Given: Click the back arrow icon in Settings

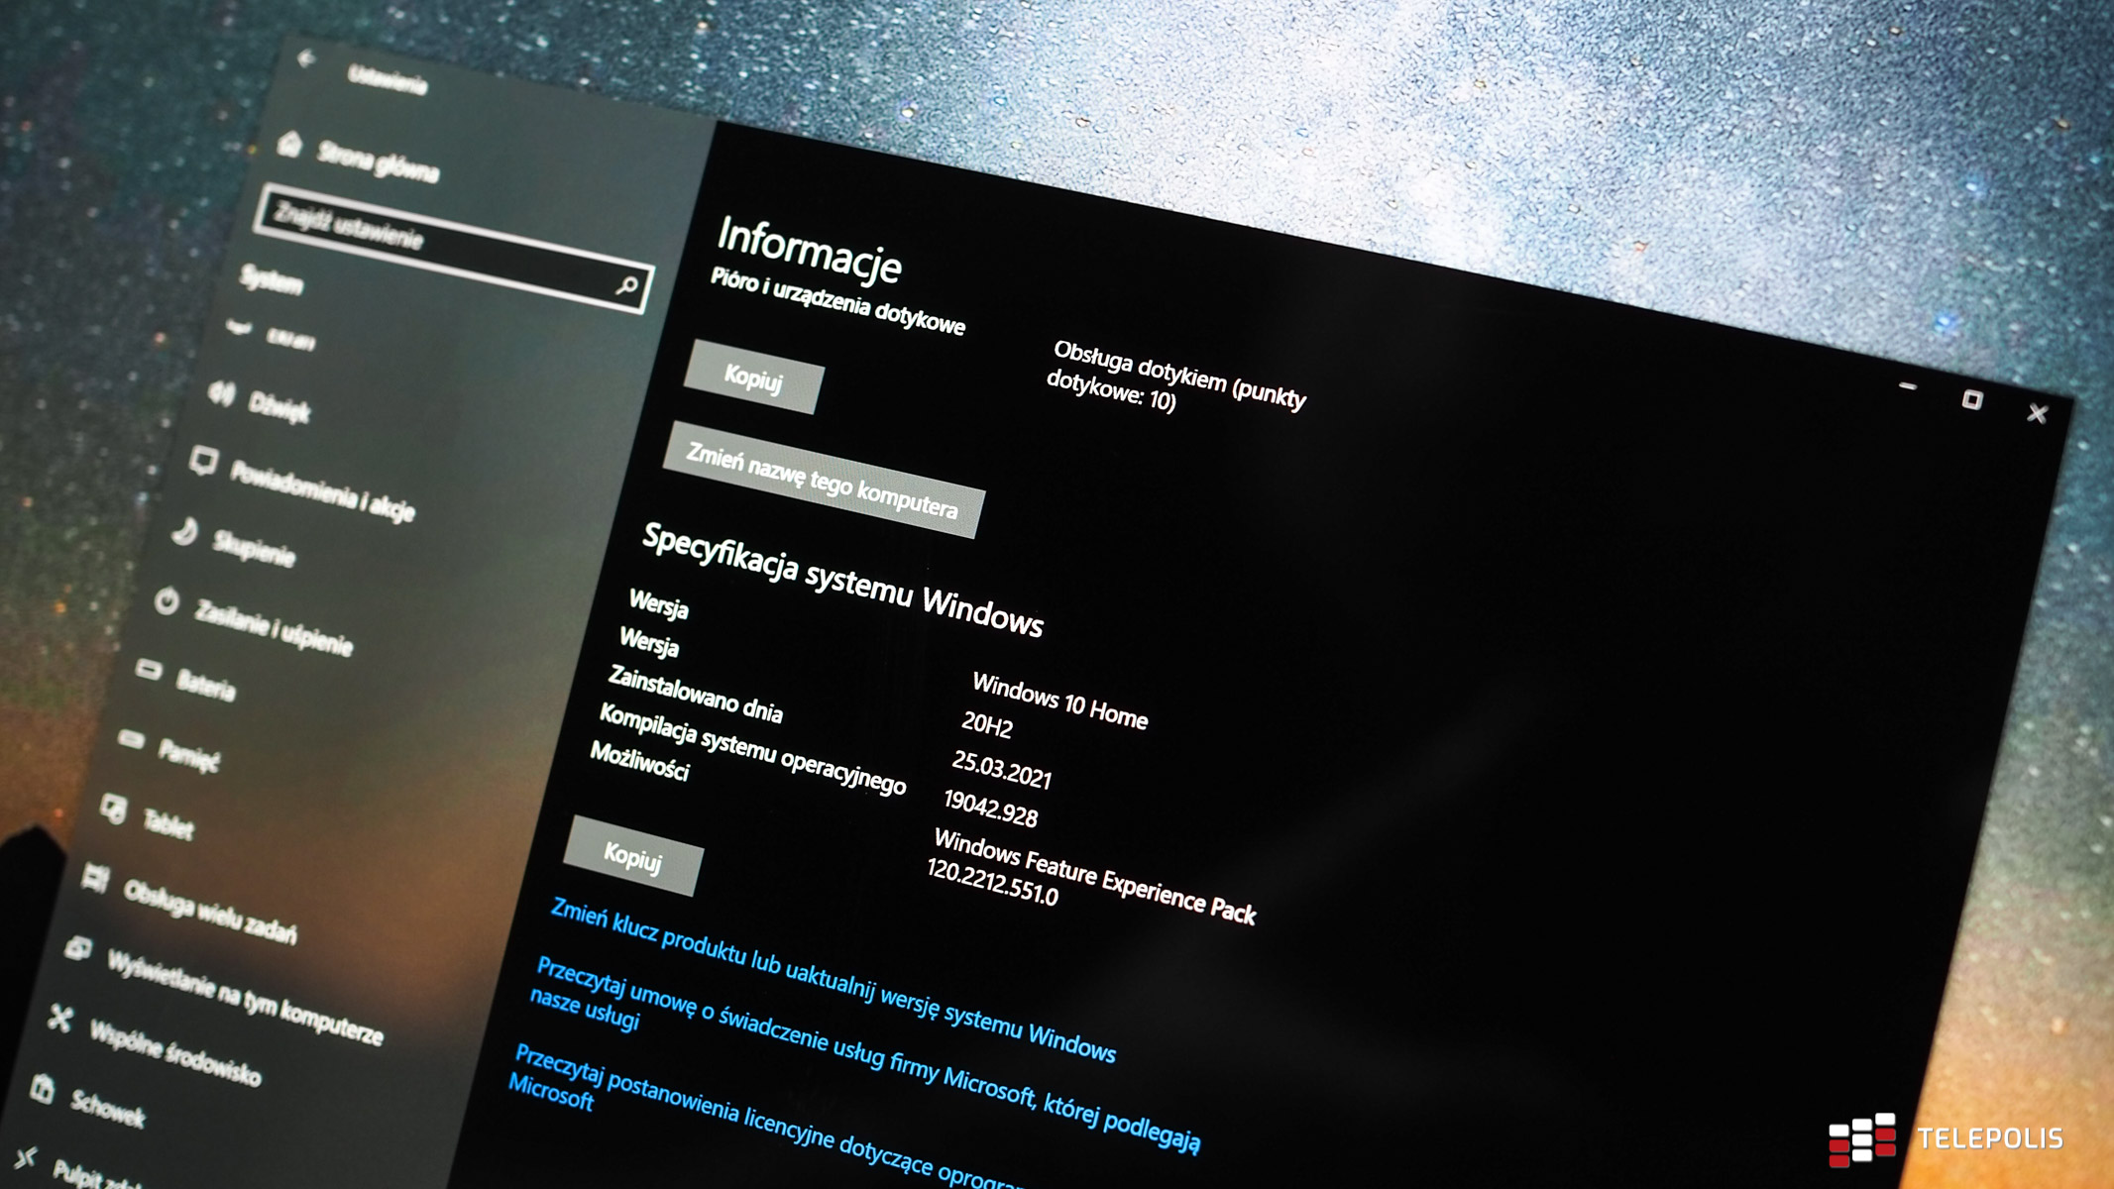Looking at the screenshot, I should pyautogui.click(x=306, y=59).
